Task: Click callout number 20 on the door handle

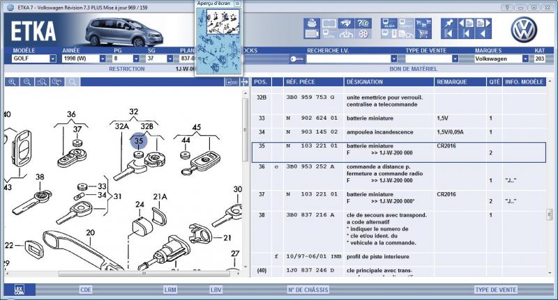Action: 91,232
